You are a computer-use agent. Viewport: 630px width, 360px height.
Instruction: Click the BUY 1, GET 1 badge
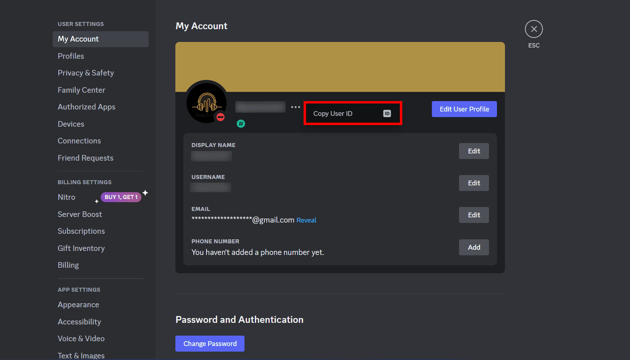(121, 197)
